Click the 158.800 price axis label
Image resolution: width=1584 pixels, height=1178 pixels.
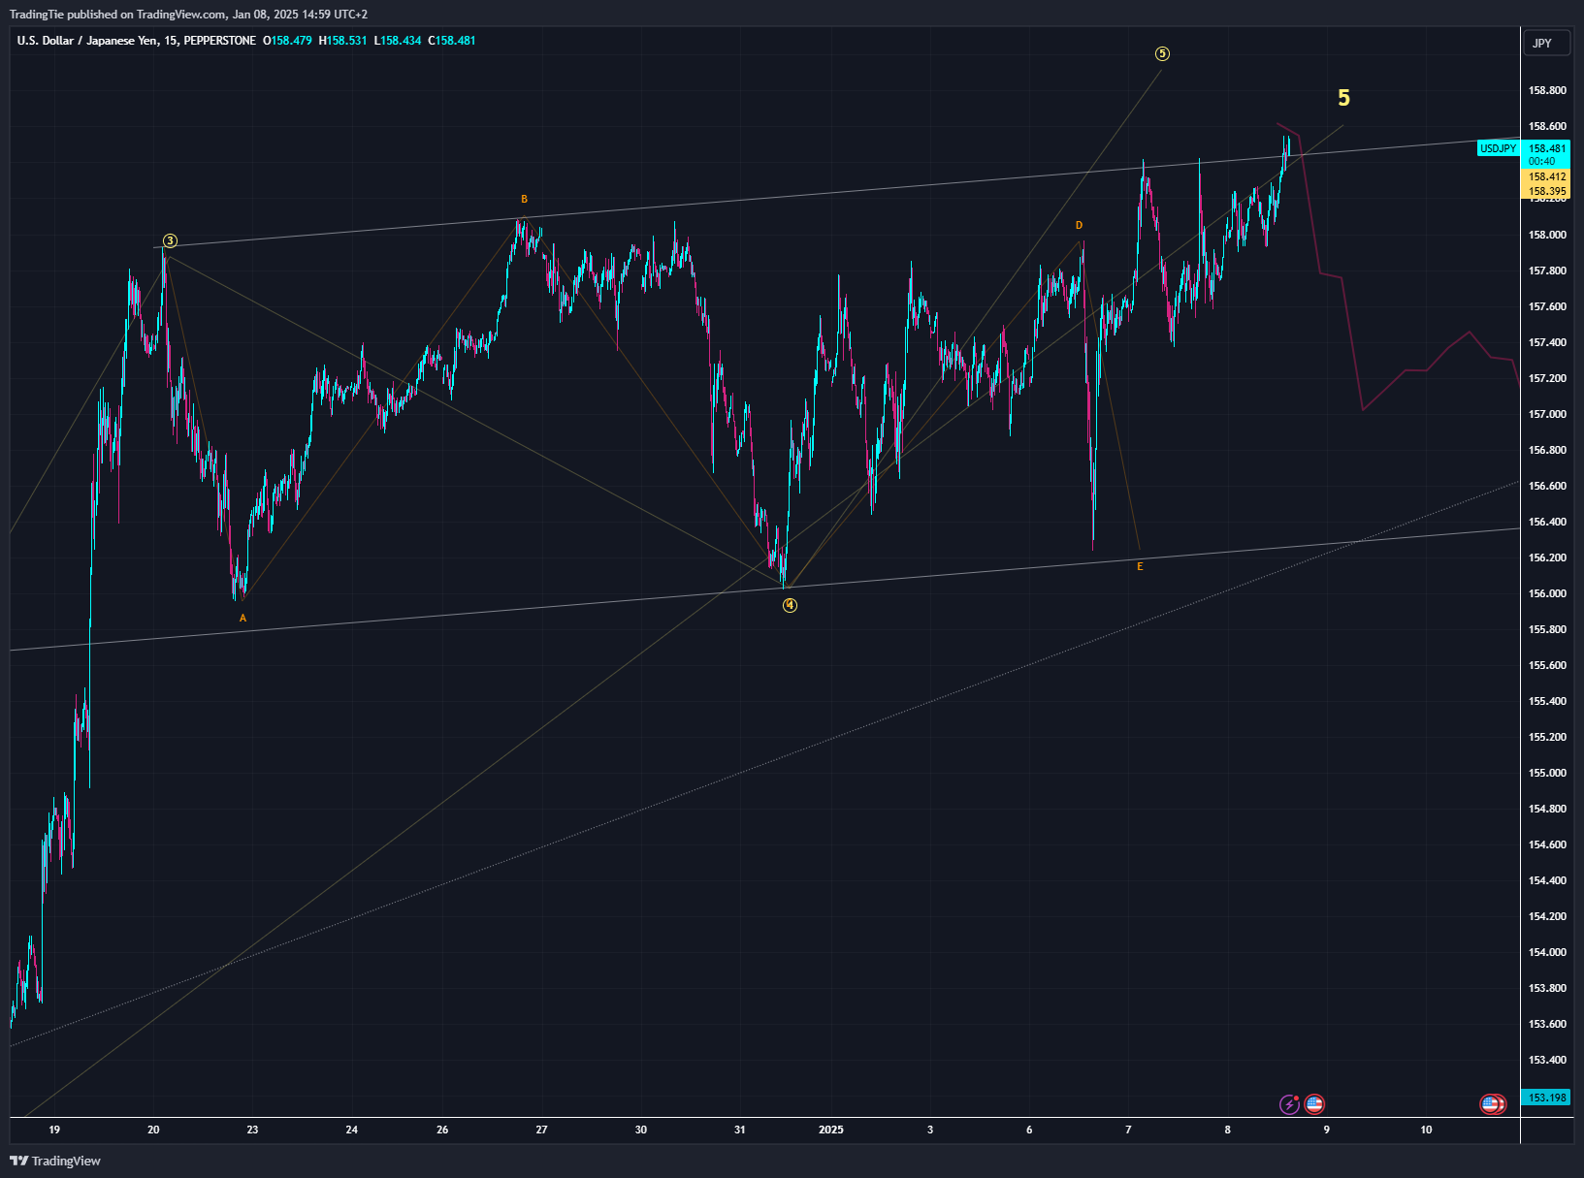pos(1547,90)
